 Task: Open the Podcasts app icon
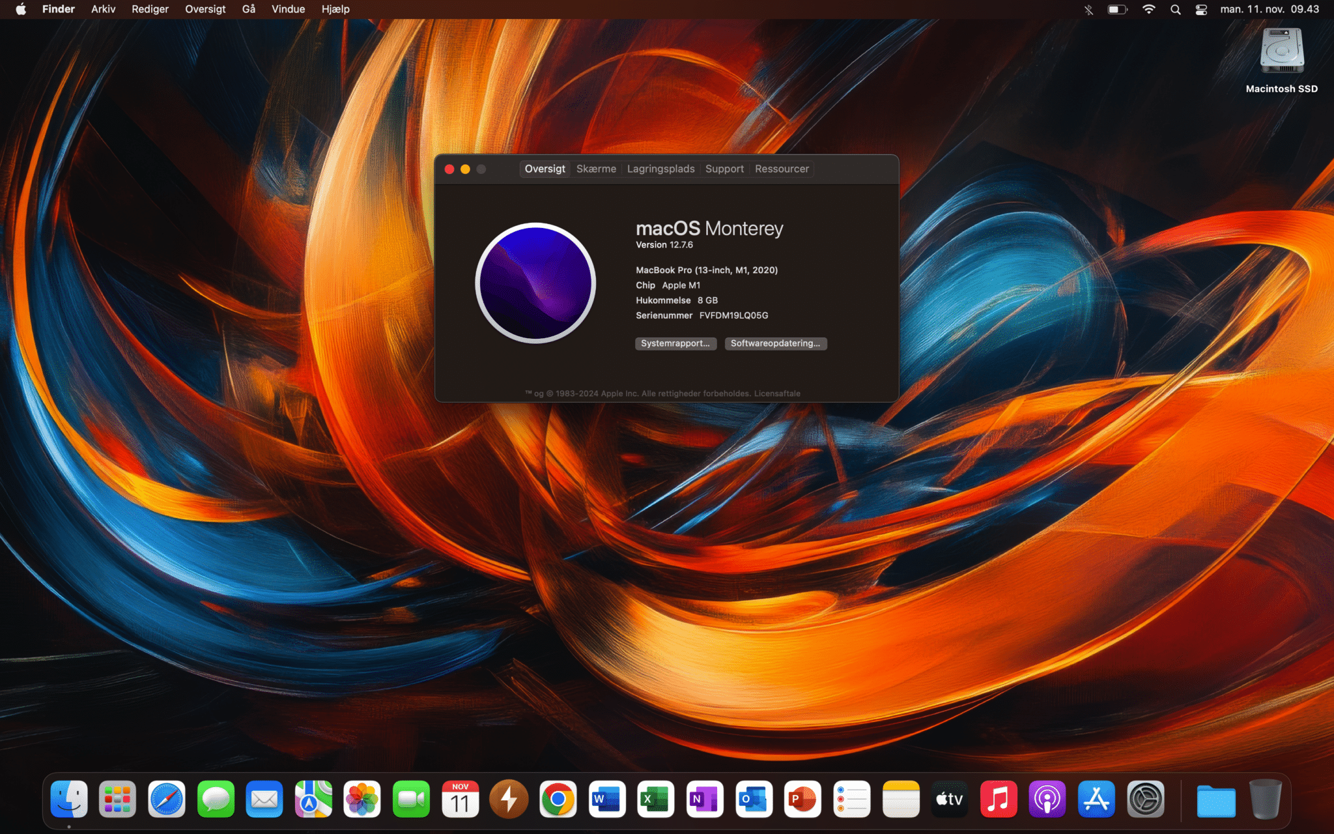[x=1047, y=799]
